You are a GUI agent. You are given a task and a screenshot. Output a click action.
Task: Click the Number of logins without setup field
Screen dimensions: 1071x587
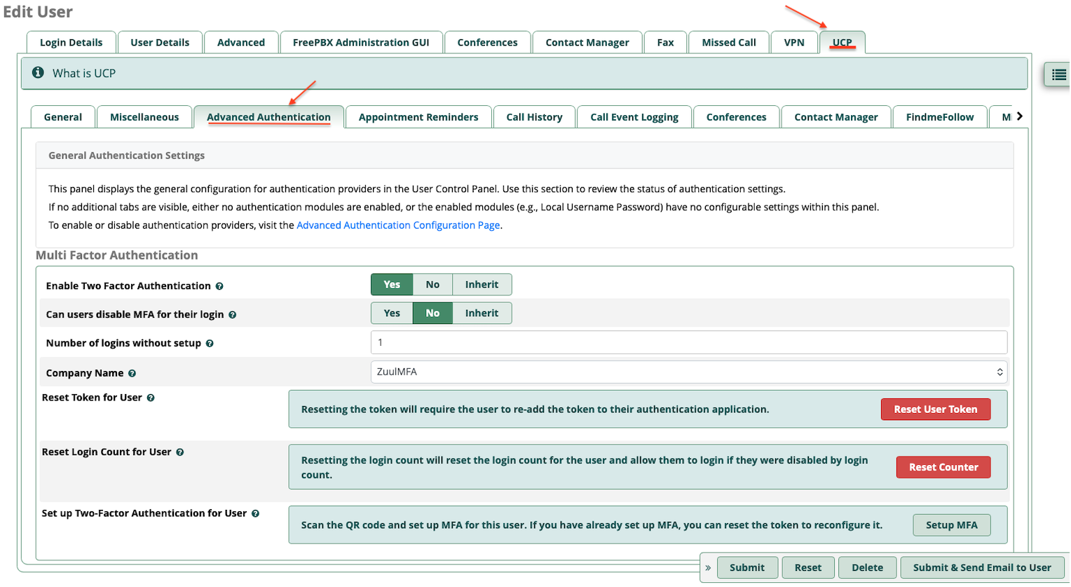tap(688, 342)
